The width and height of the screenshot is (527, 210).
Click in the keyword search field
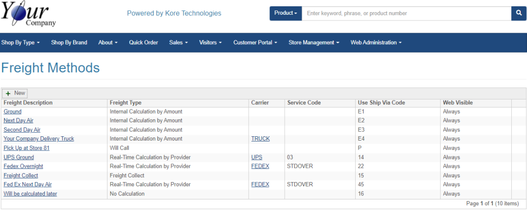pyautogui.click(x=407, y=13)
